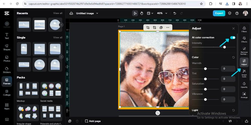Select the pointer selection tool

135,13
